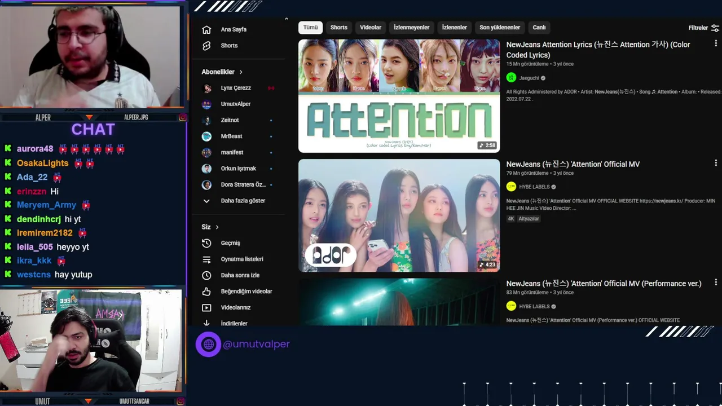722x406 pixels.
Task: Open NewJeans Attention Lyrics video title
Action: tap(598, 50)
